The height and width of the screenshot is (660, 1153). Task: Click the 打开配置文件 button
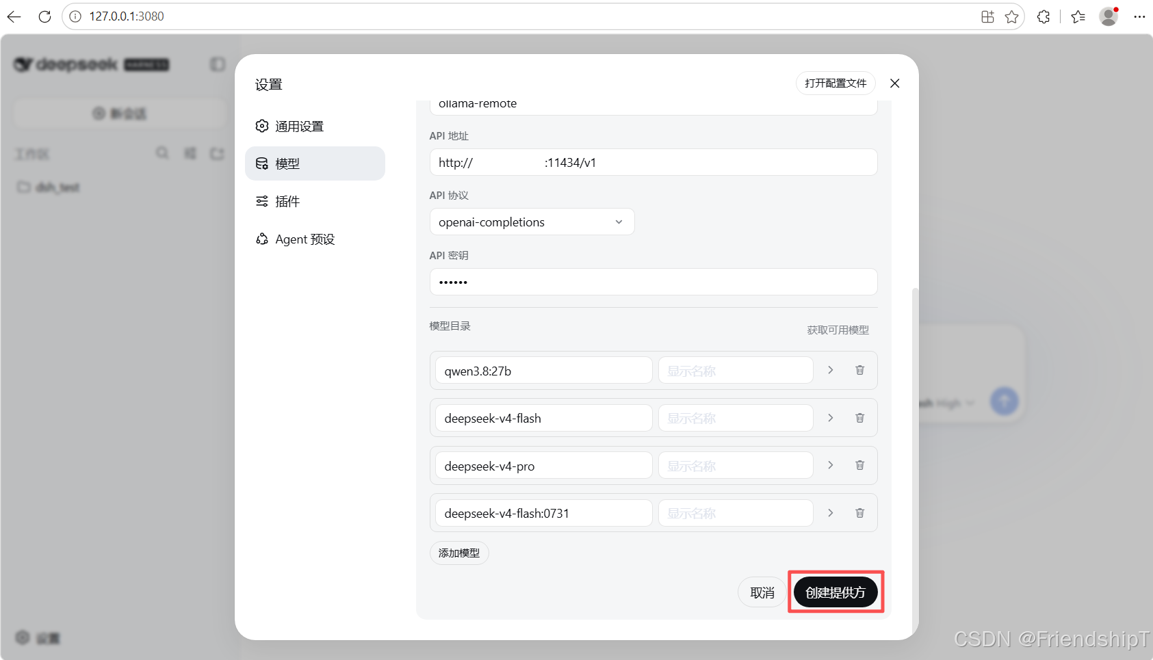[x=835, y=83]
